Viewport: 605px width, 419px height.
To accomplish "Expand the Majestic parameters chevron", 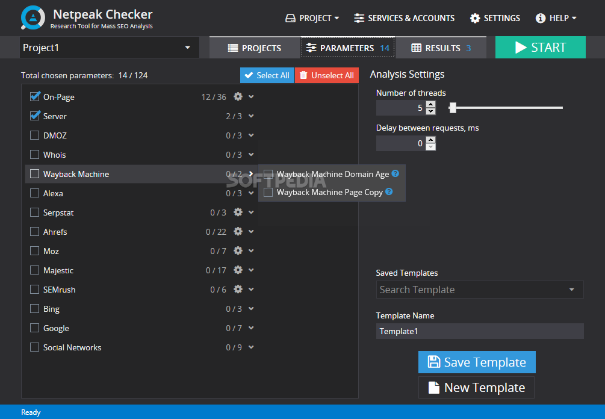I will click(x=251, y=270).
